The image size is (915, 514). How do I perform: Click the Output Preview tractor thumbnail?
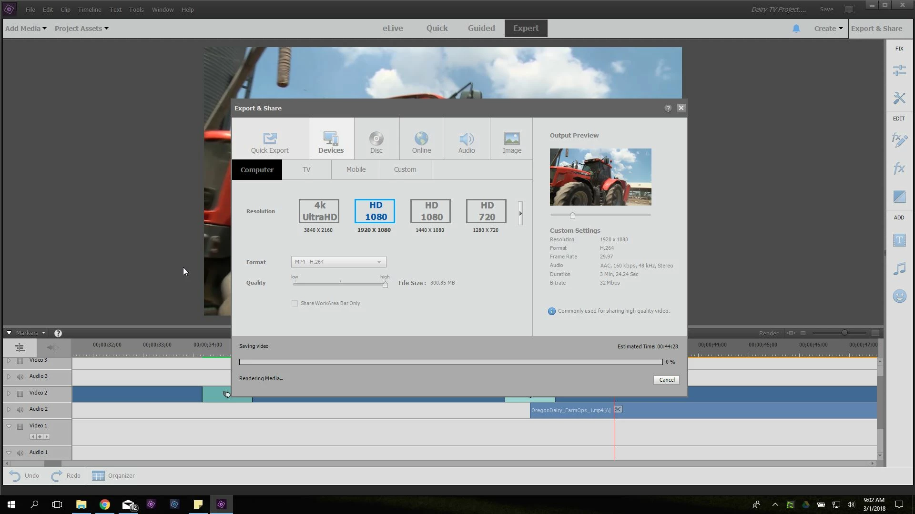600,177
